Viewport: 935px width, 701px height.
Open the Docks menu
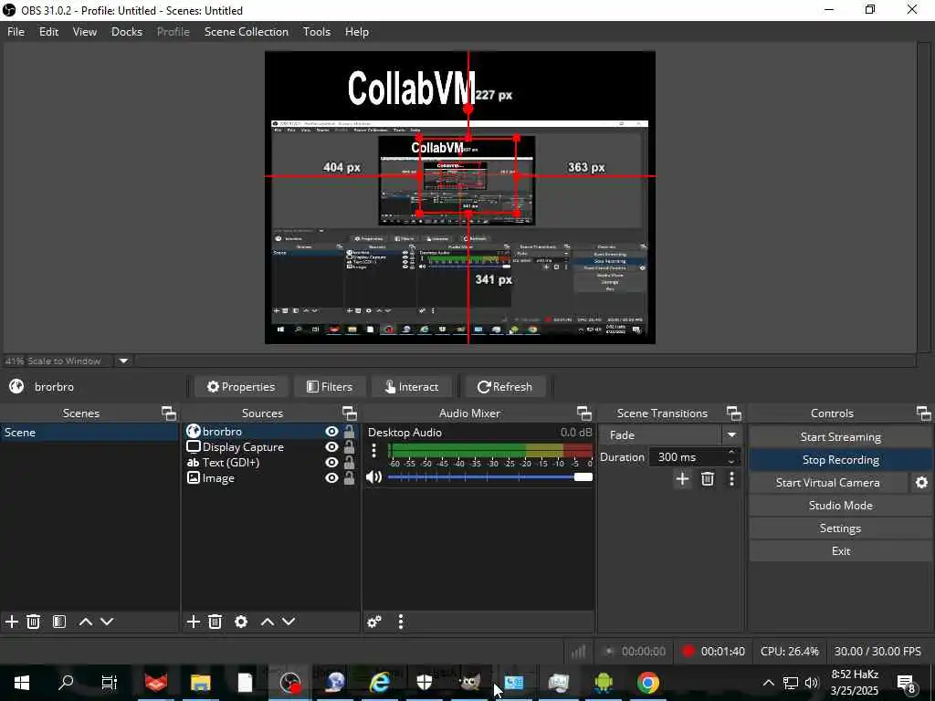(126, 32)
